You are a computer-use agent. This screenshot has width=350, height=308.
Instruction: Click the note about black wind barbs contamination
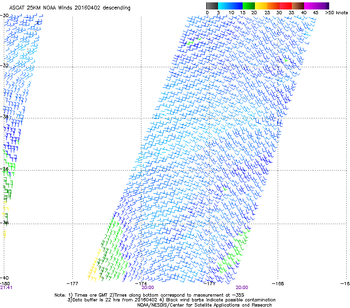point(218,300)
